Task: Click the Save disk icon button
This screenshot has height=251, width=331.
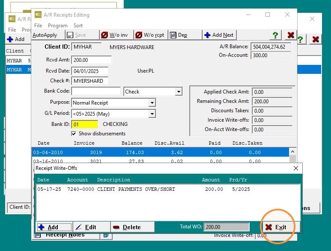Action: click(x=82, y=35)
